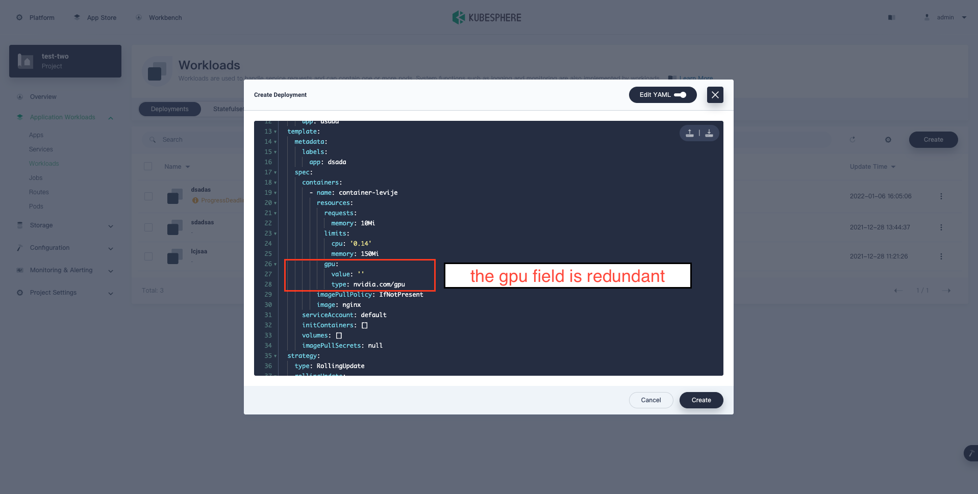Collapse the Application Workloads section
Screen dimensions: 978x494
[x=111, y=117]
